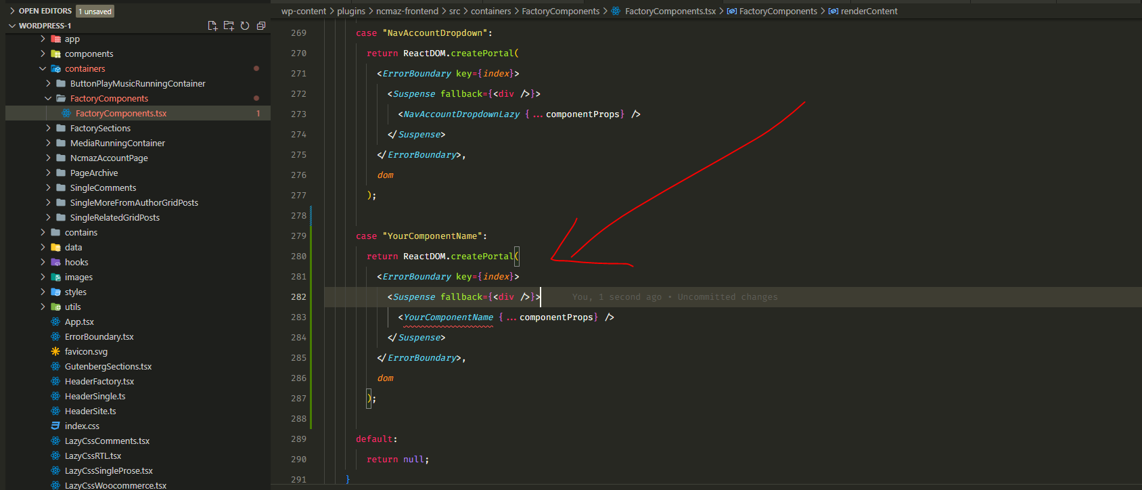1142x490 pixels.
Task: Click the case "YourComponentName" line
Action: pyautogui.click(x=421, y=236)
